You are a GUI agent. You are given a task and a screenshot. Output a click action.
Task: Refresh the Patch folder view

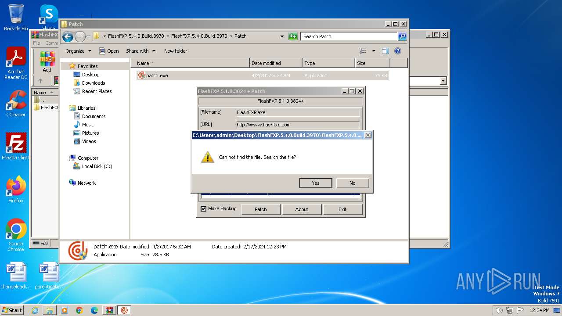(x=293, y=36)
